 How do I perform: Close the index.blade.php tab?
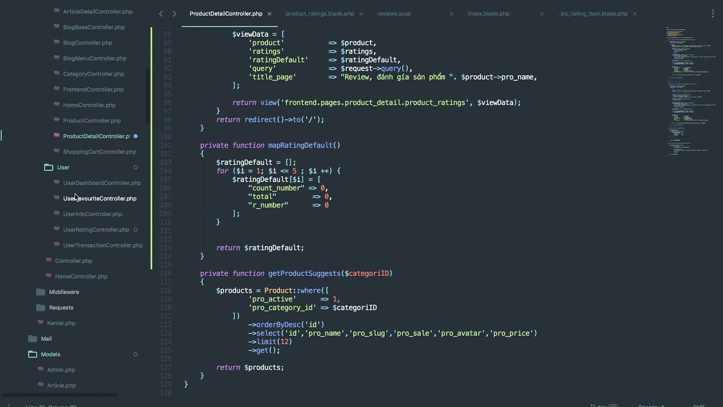pyautogui.click(x=542, y=14)
